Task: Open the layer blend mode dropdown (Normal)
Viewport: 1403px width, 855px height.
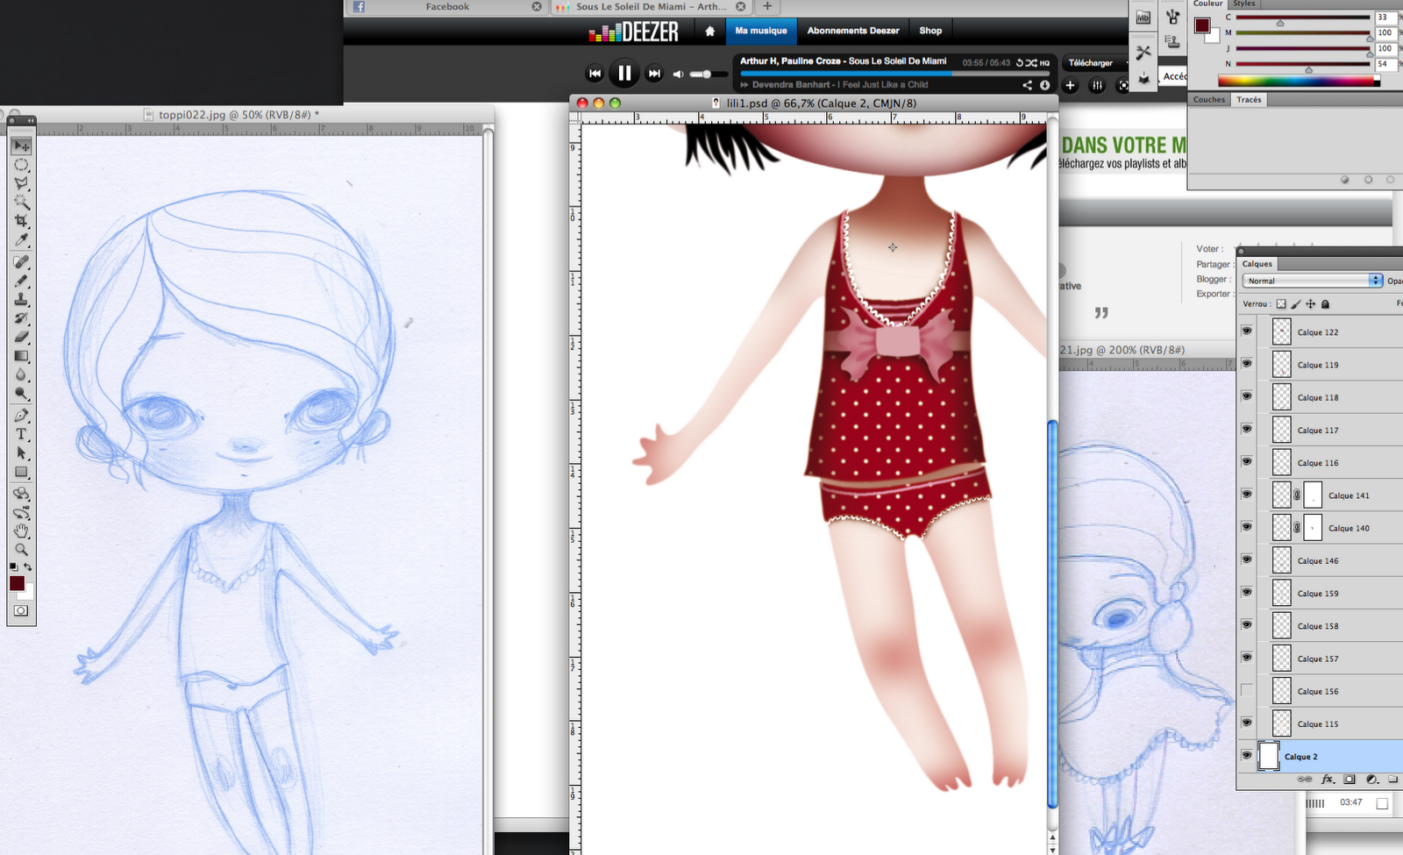Action: [1313, 281]
